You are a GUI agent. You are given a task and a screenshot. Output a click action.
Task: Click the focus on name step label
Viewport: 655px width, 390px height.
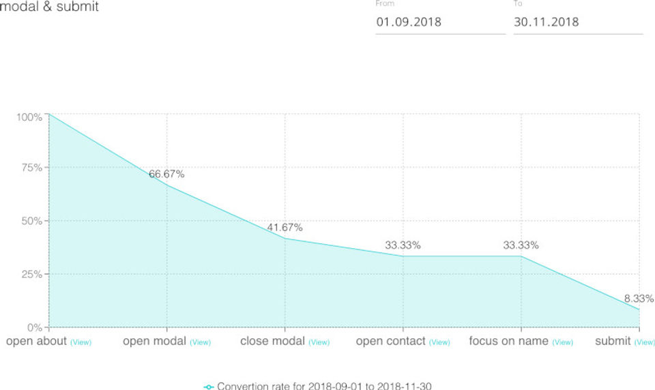click(508, 341)
